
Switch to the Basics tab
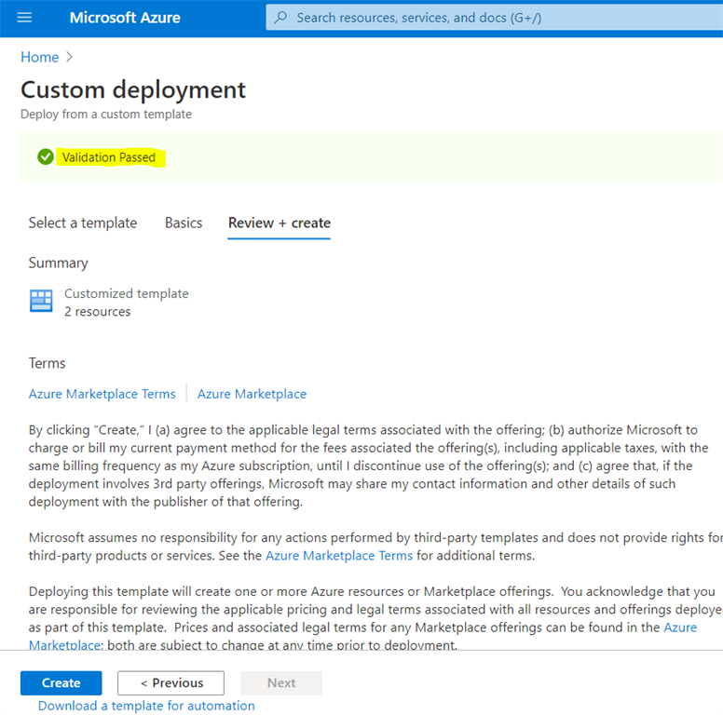pos(184,223)
